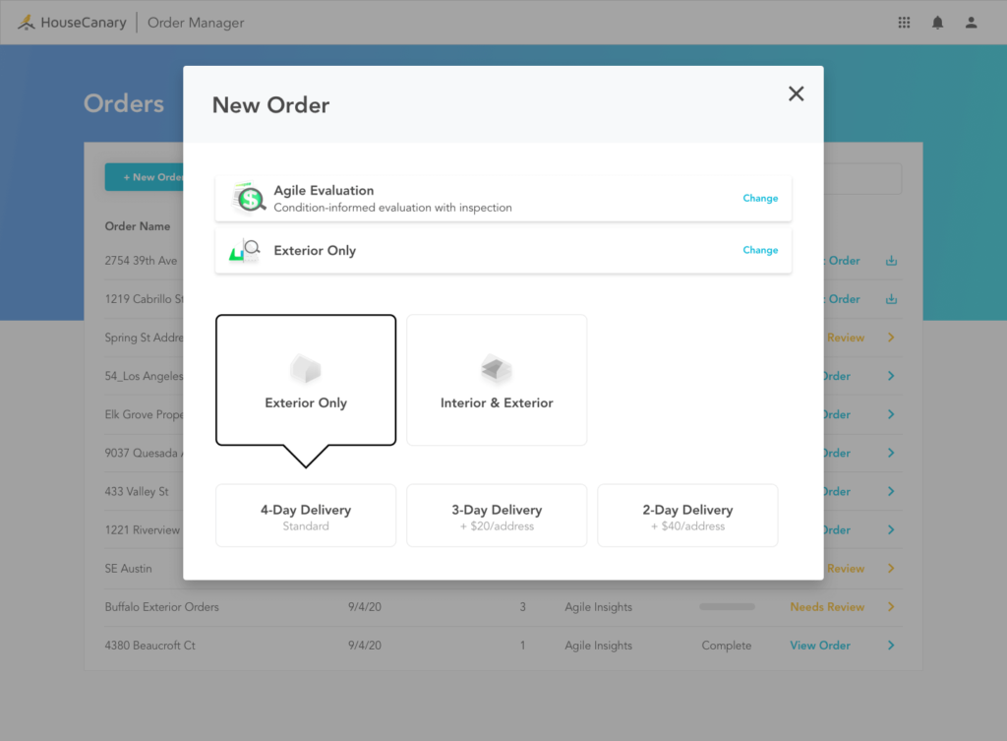Change the Agile Evaluation product selection
The height and width of the screenshot is (741, 1007).
tap(760, 199)
